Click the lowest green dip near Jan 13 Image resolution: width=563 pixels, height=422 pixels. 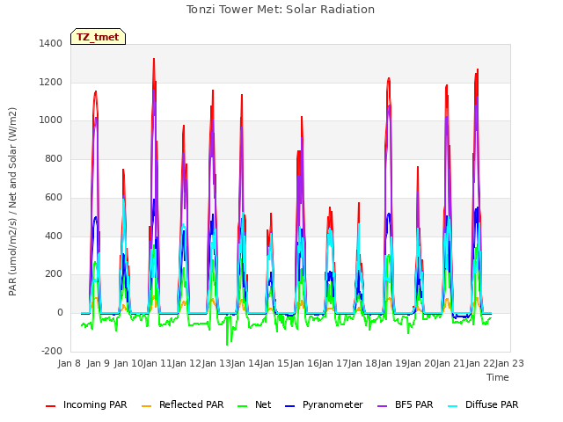[227, 345]
